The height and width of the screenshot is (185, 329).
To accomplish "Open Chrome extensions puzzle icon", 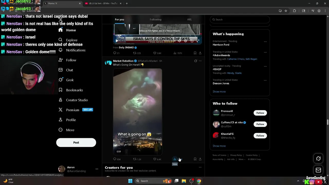I will (295, 11).
